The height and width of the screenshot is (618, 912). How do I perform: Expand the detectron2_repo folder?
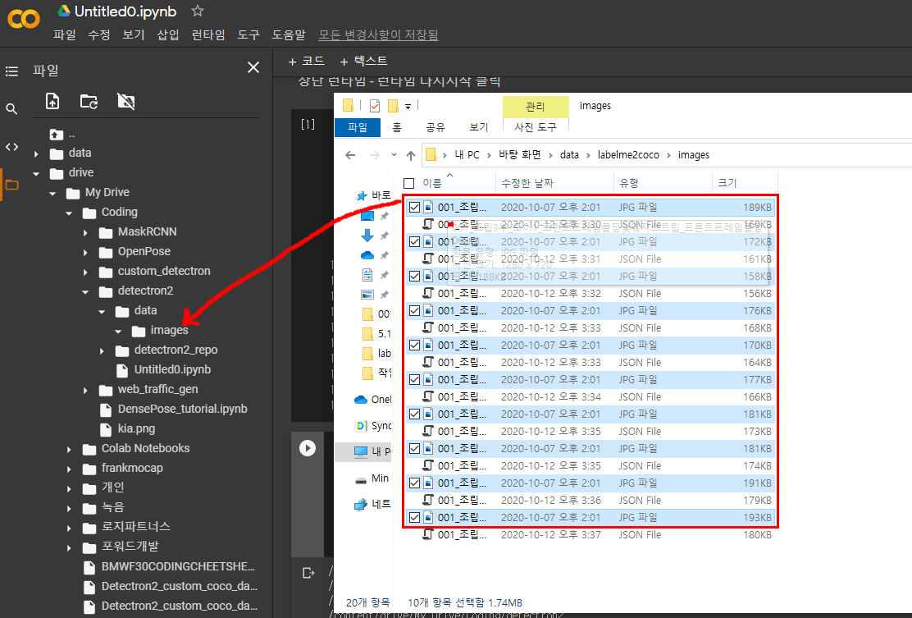[x=102, y=351]
